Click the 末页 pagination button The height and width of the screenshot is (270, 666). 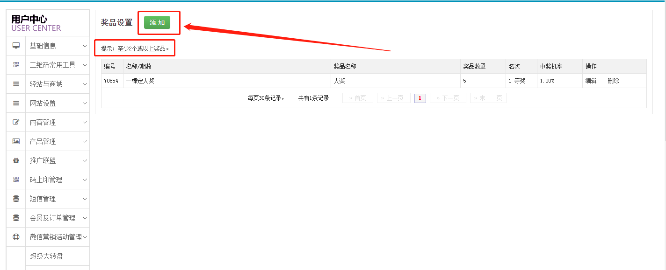[488, 98]
